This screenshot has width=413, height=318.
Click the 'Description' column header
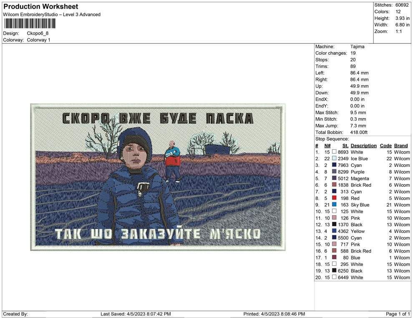[x=363, y=146]
